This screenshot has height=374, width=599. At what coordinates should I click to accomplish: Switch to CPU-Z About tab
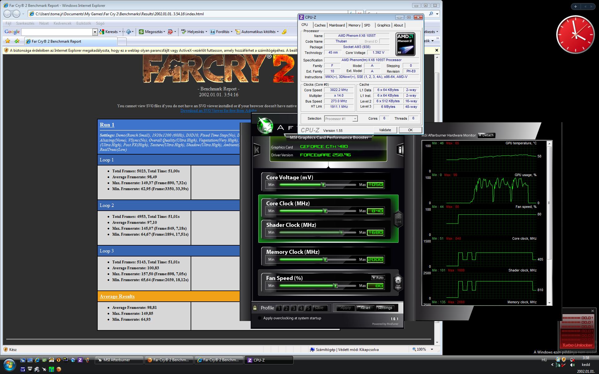click(398, 25)
